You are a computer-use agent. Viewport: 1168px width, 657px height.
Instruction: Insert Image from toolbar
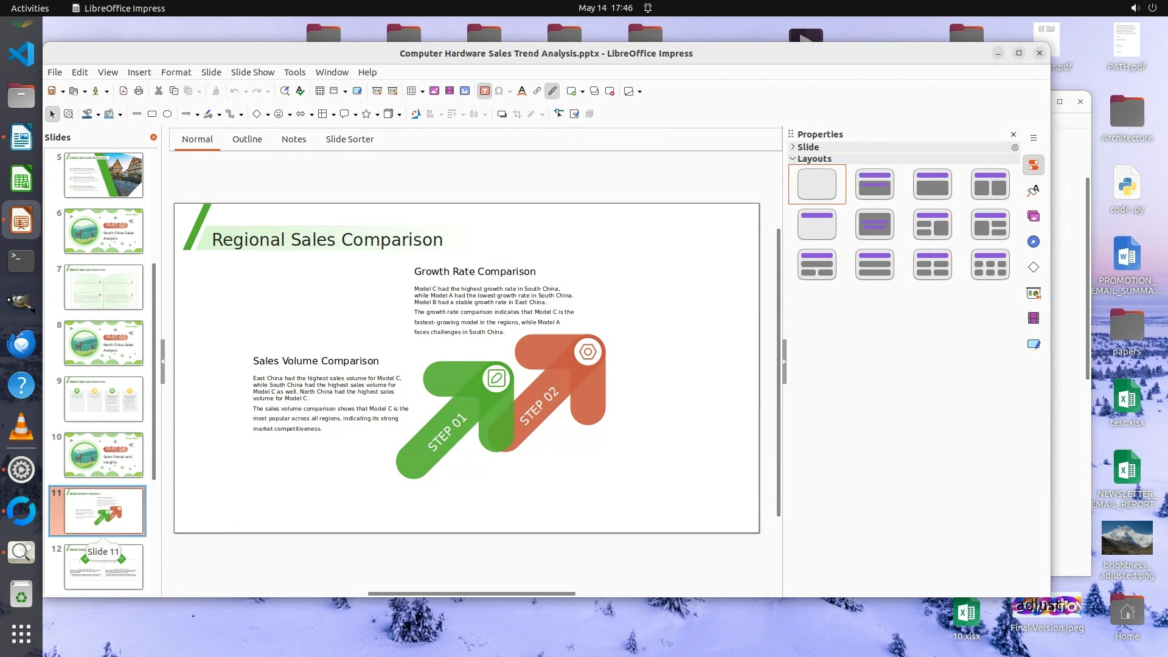tap(434, 91)
